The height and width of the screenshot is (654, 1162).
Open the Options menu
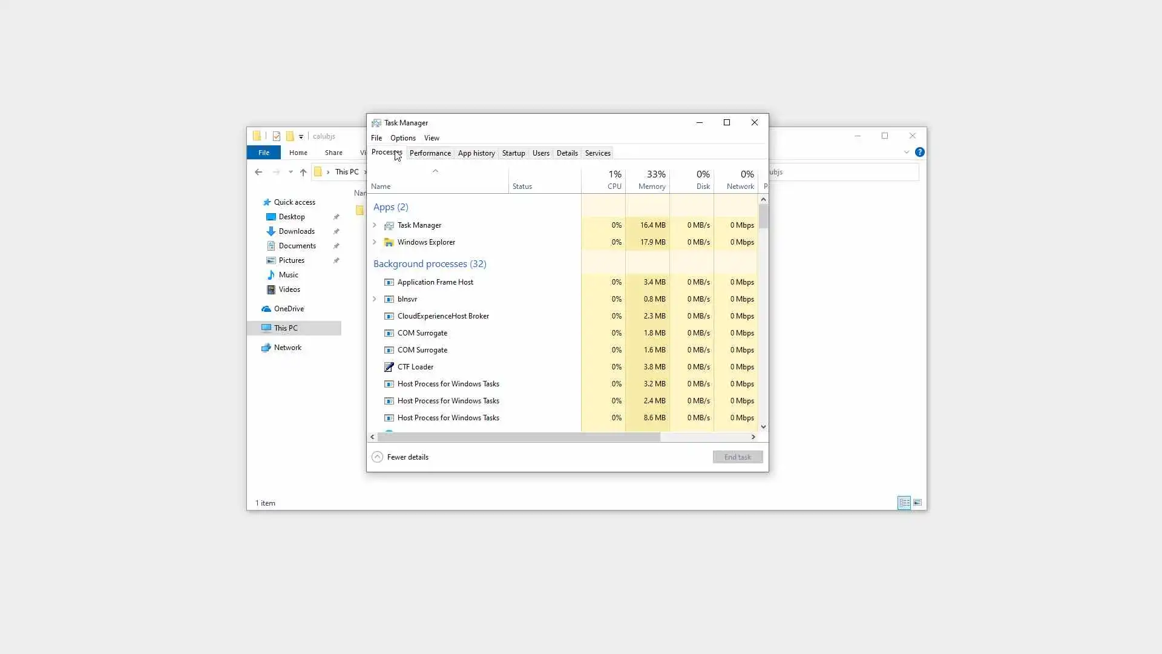point(402,138)
